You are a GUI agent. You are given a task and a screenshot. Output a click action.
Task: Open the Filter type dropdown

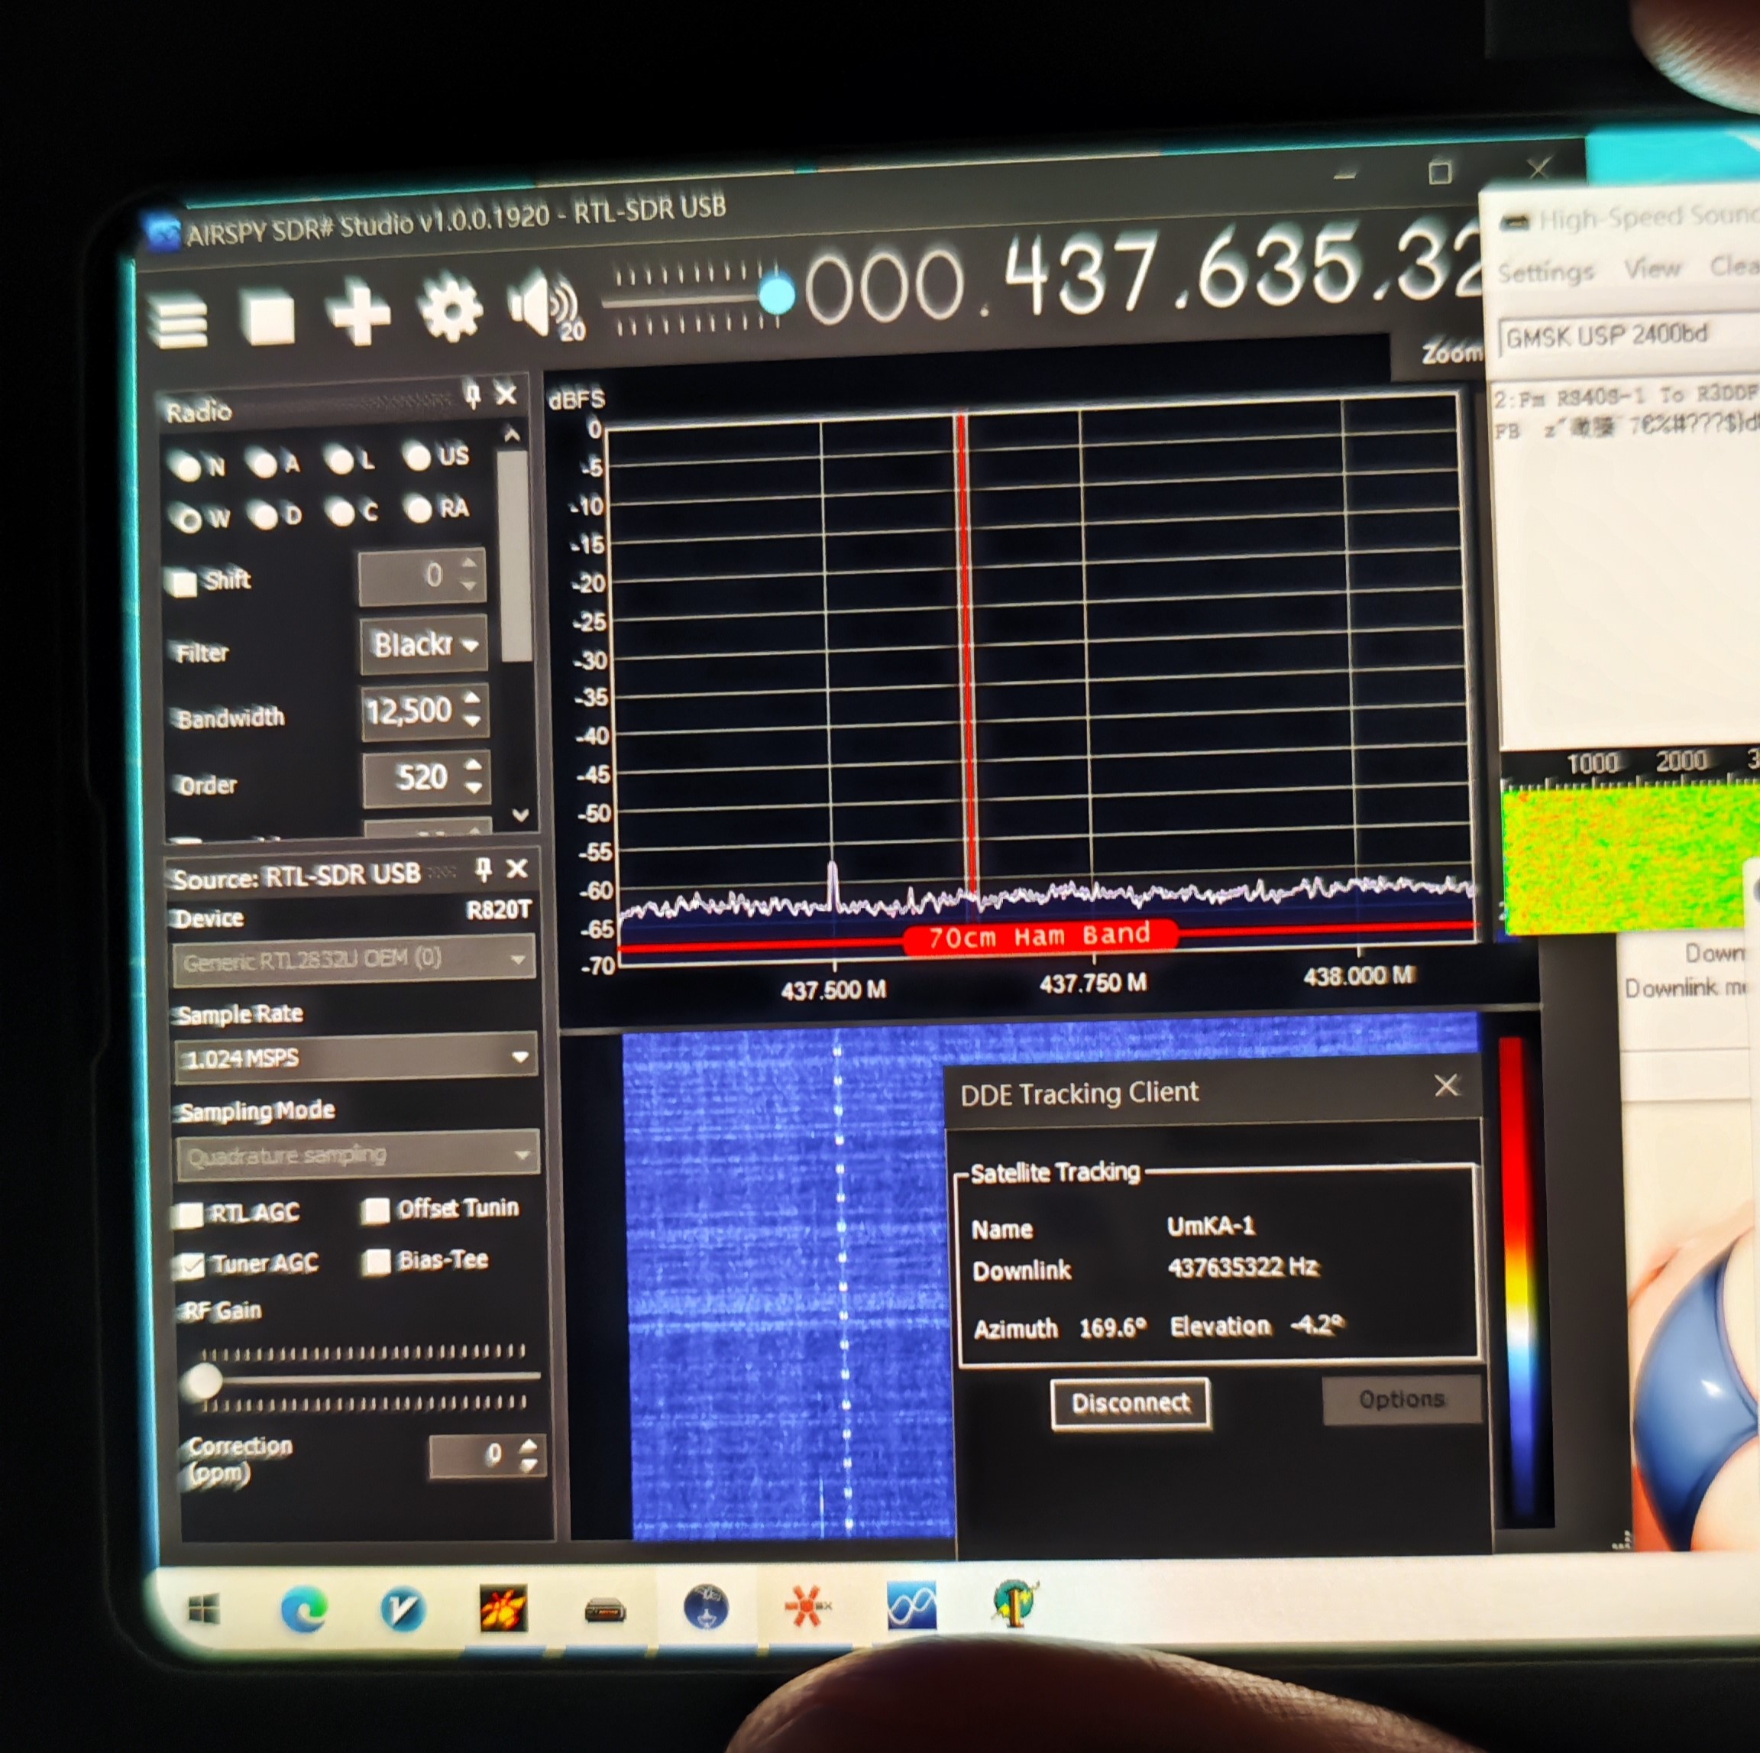[x=424, y=645]
